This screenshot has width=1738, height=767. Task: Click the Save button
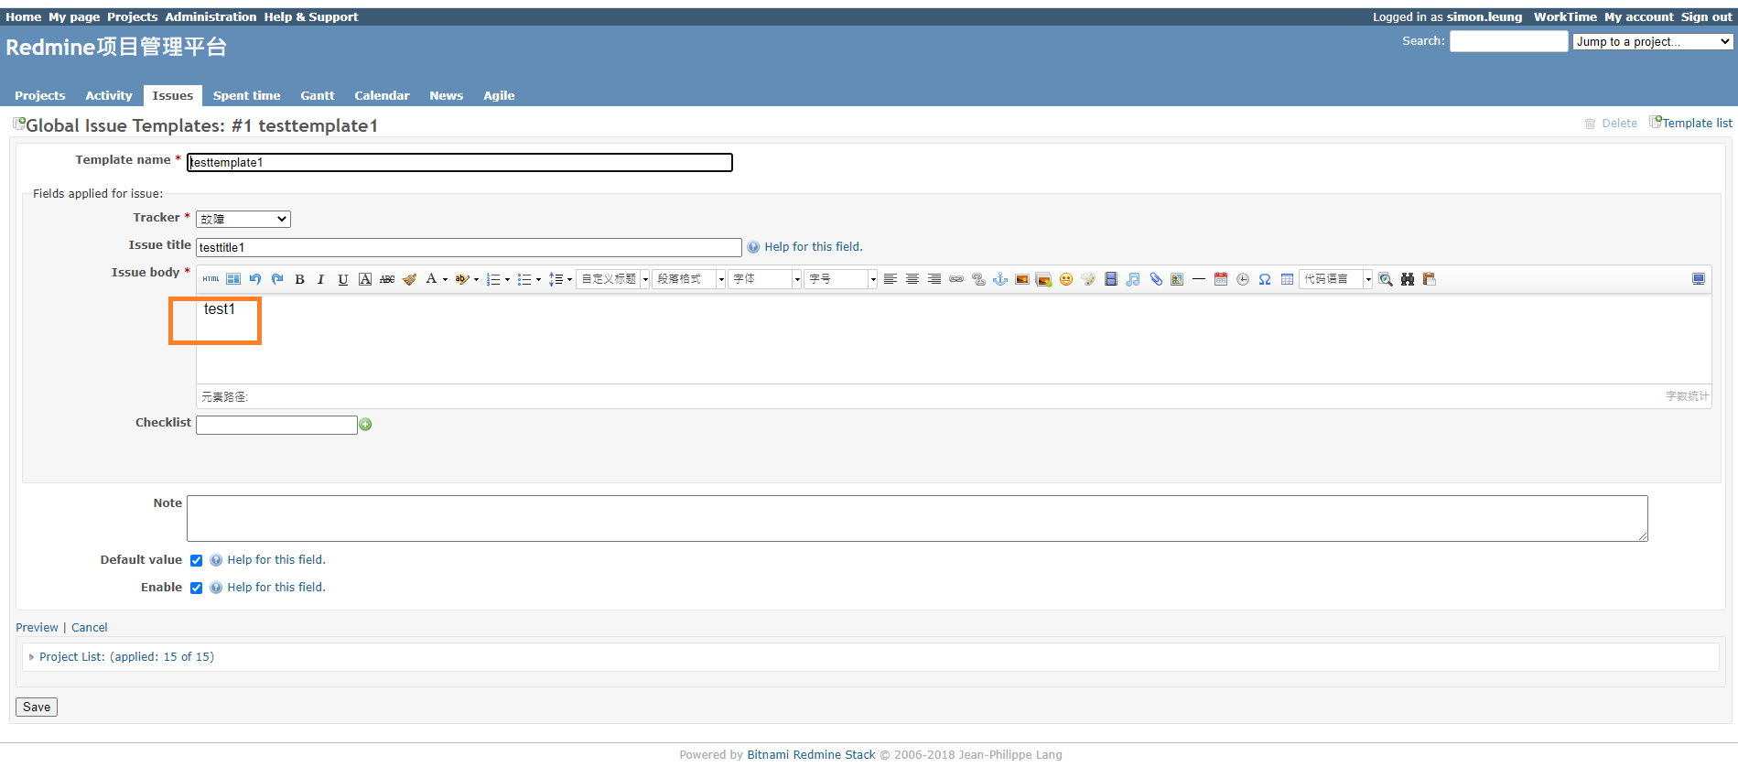point(37,708)
